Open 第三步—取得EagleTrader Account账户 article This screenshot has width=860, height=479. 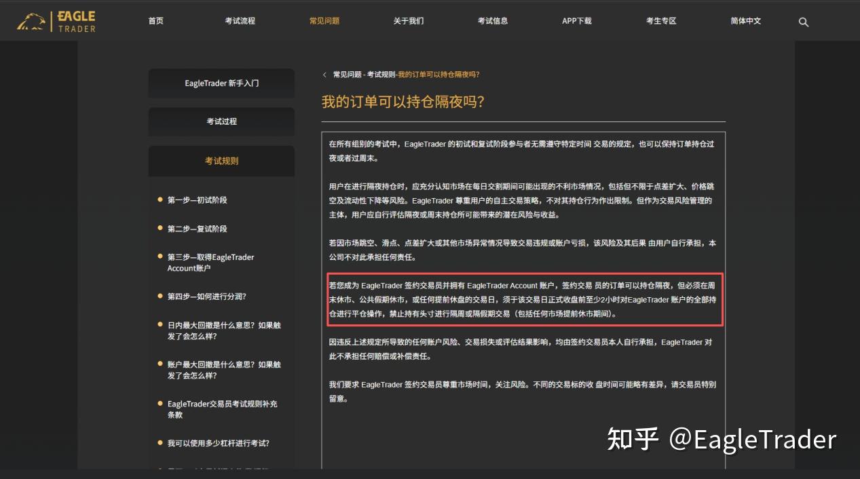tap(211, 263)
